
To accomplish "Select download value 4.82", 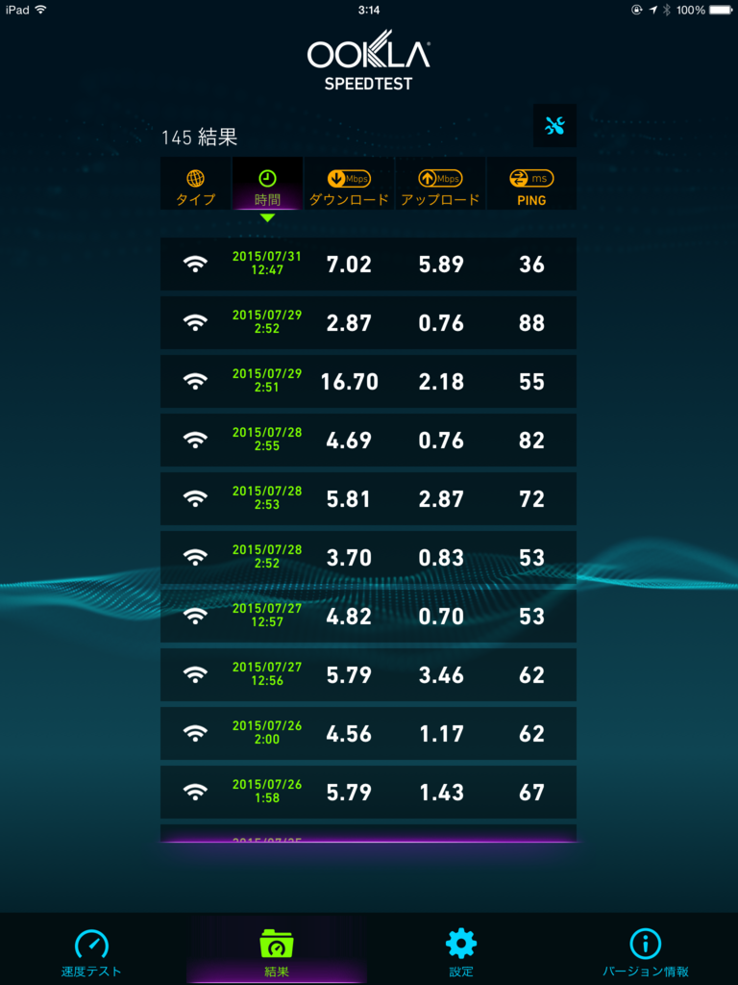I will pos(349,617).
